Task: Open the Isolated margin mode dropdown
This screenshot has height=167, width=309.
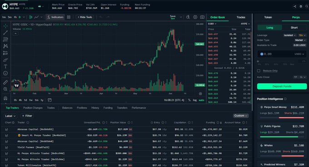Action: point(290,35)
